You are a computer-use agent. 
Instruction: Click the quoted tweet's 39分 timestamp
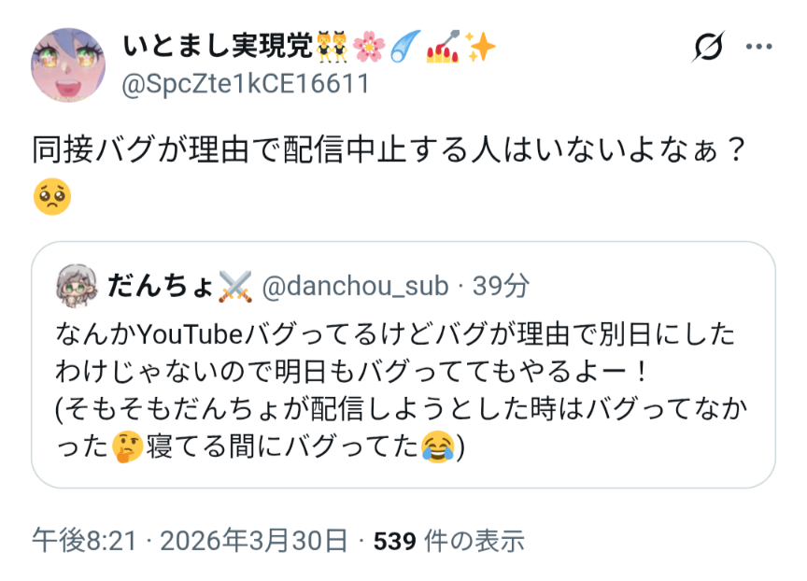pyautogui.click(x=501, y=286)
